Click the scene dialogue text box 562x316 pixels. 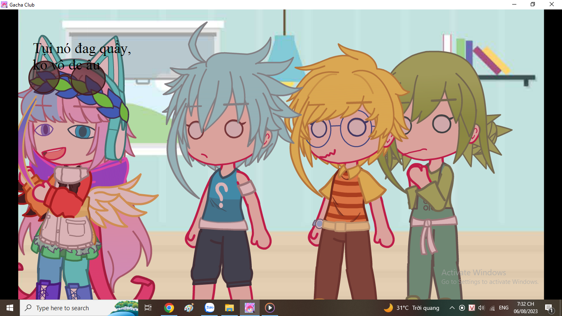click(82, 56)
